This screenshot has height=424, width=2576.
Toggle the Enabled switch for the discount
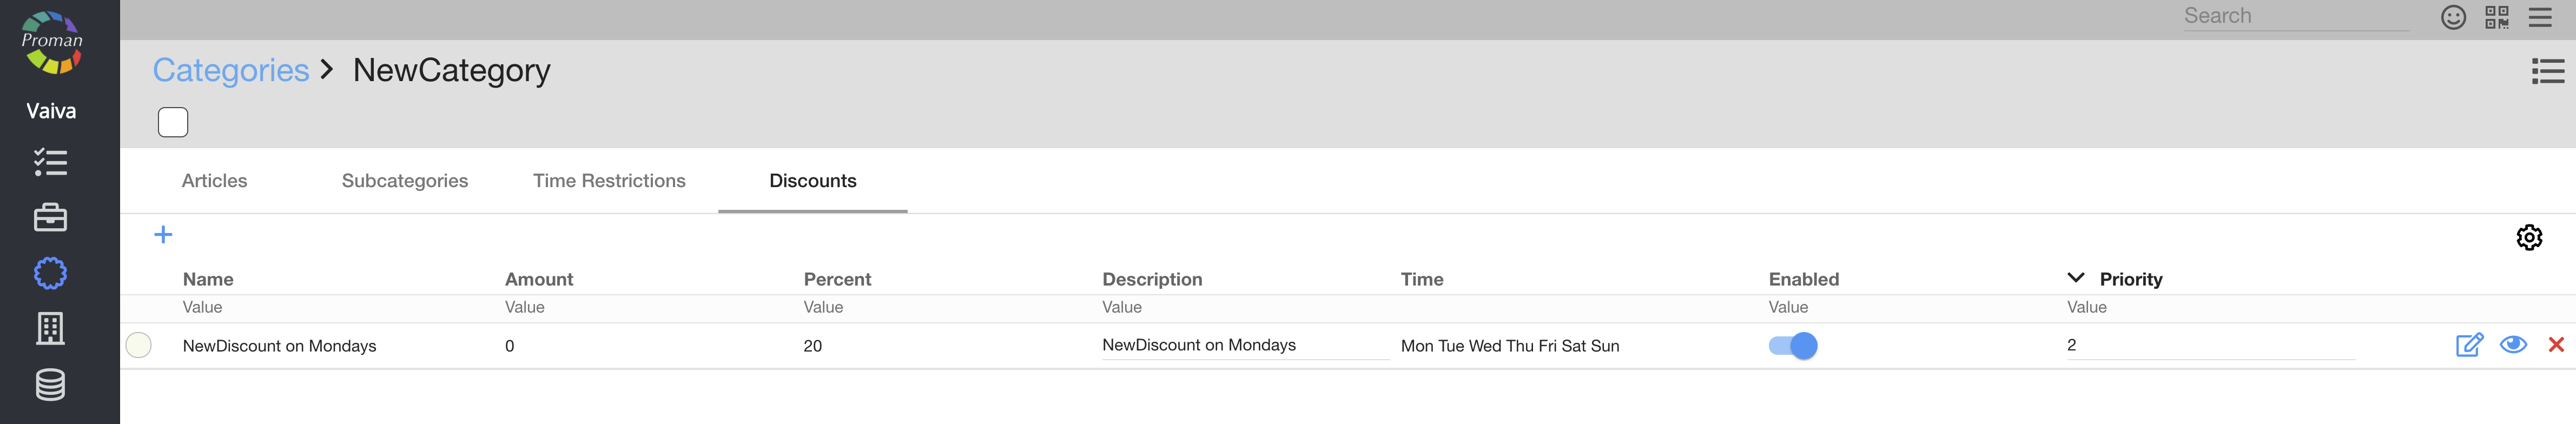tap(1792, 346)
